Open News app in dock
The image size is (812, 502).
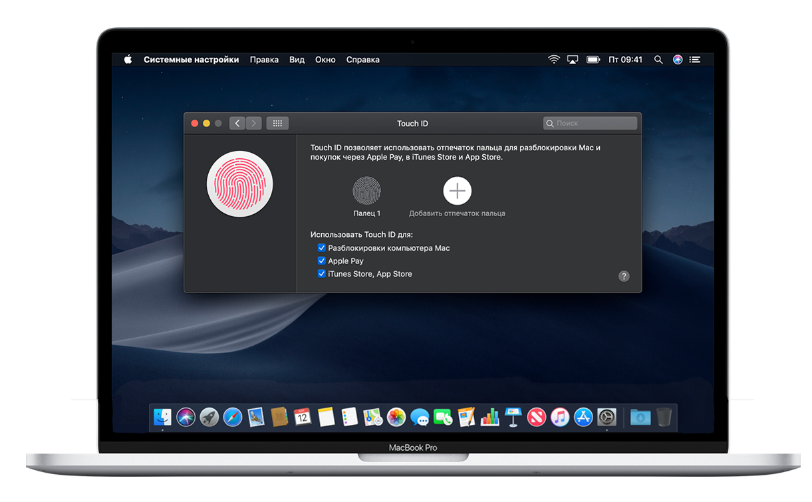pyautogui.click(x=537, y=417)
